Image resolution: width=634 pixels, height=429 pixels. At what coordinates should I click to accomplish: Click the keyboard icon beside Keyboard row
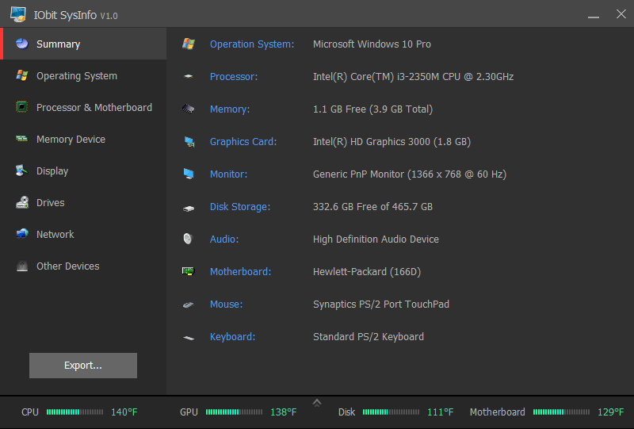tap(189, 338)
